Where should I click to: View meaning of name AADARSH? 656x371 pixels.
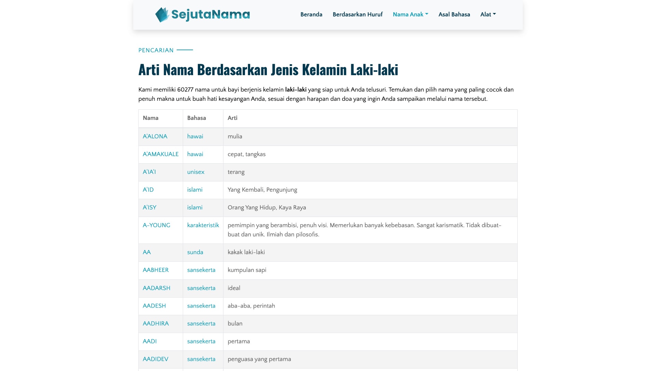(156, 288)
